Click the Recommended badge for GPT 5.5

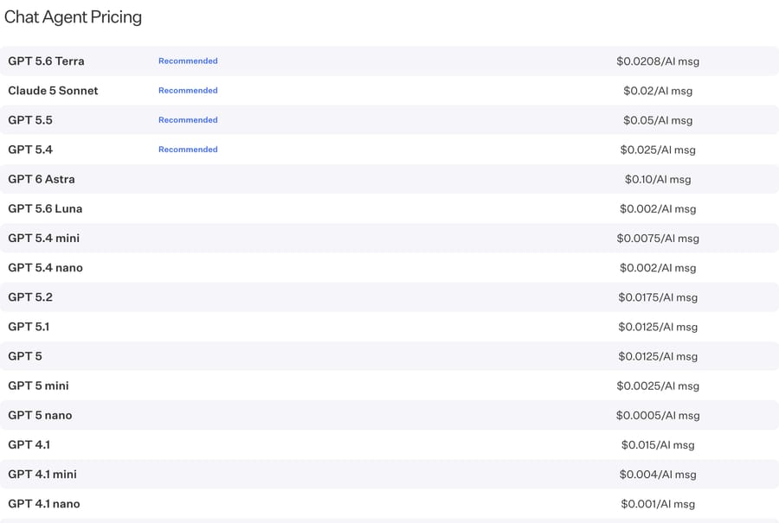[188, 120]
